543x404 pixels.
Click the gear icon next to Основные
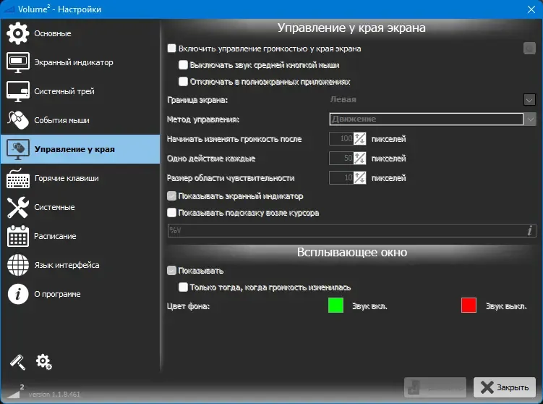click(x=17, y=33)
